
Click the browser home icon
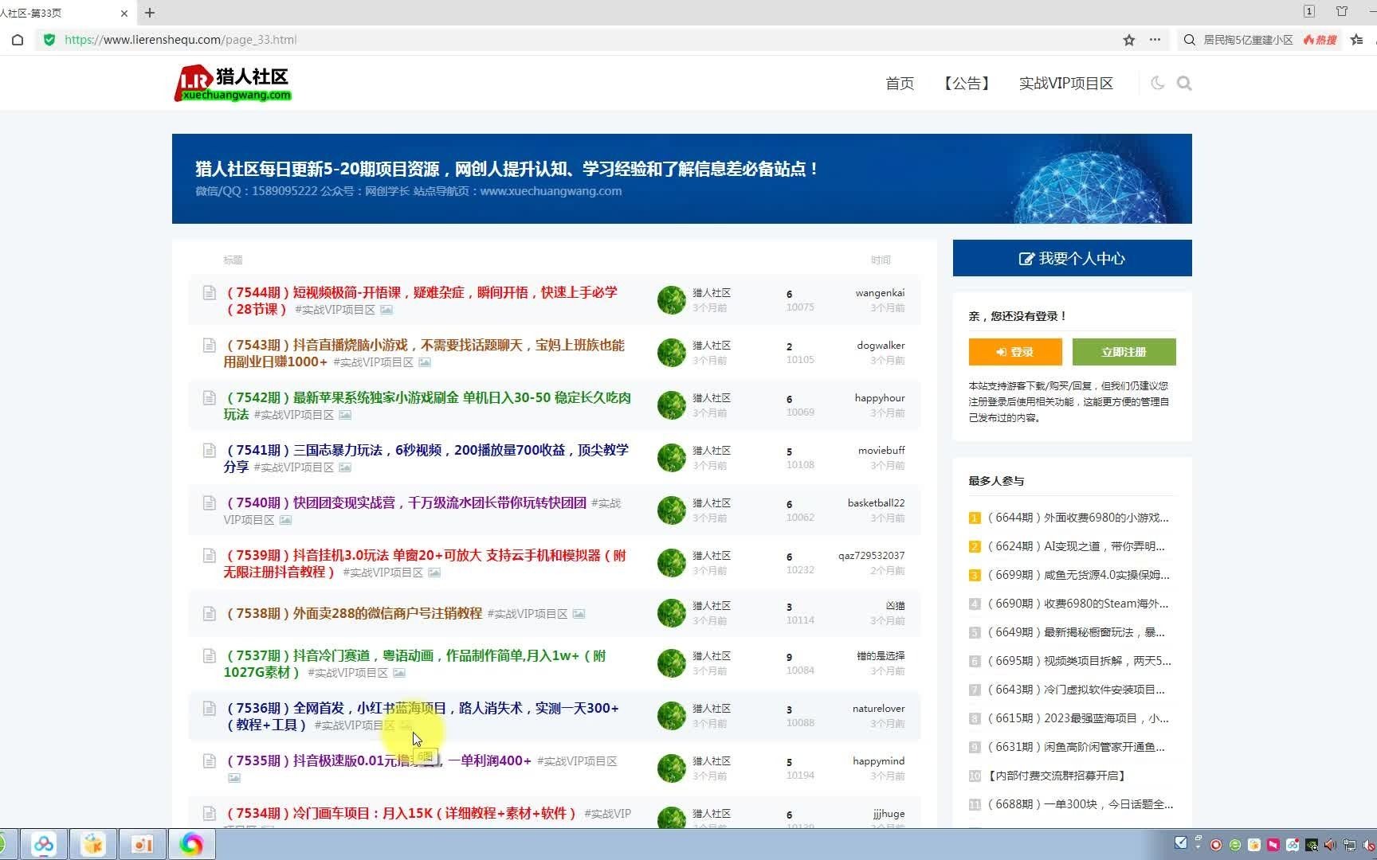point(18,40)
